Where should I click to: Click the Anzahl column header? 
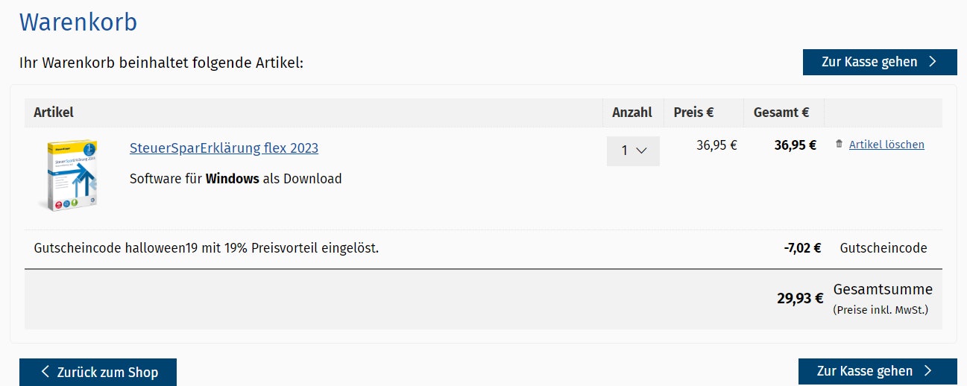pyautogui.click(x=631, y=113)
